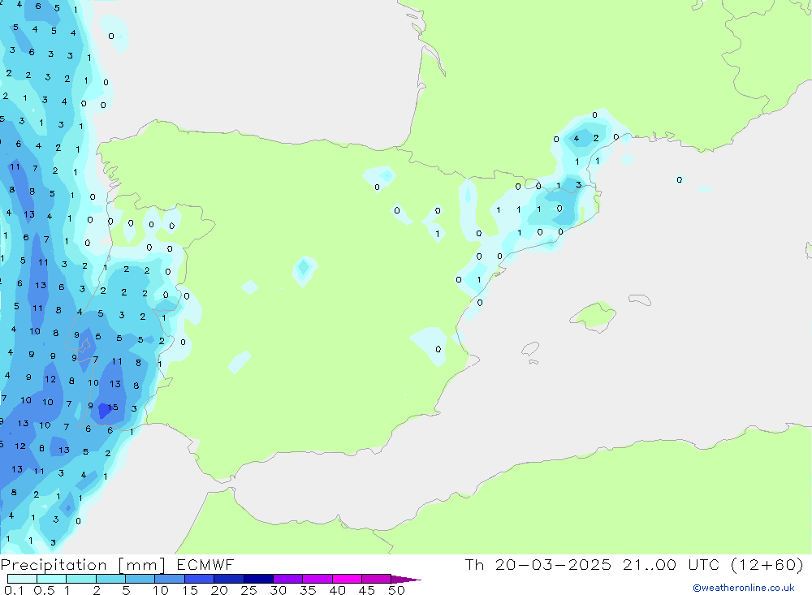Click the legend label 50

pos(396,590)
